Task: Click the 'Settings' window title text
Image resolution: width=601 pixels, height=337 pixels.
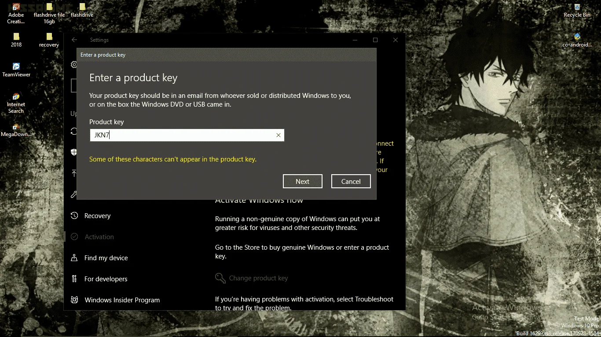Action: tap(99, 40)
